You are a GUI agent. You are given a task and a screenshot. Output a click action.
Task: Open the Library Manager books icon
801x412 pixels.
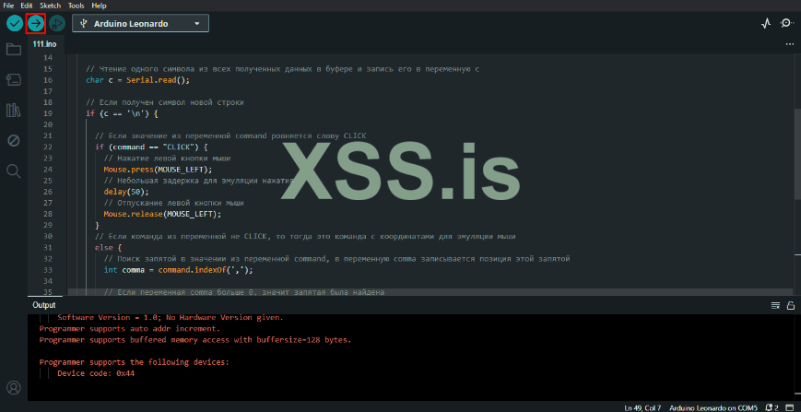click(x=13, y=110)
